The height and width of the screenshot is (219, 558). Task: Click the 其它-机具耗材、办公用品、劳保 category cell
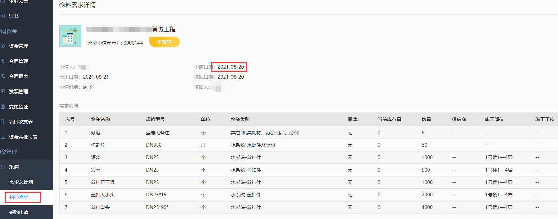(265, 133)
